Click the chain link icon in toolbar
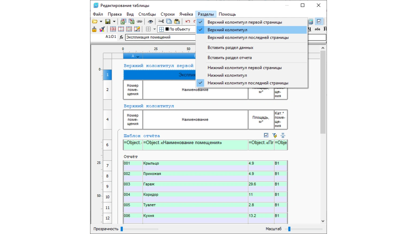Screen dimensions: 417x234 coord(140,21)
